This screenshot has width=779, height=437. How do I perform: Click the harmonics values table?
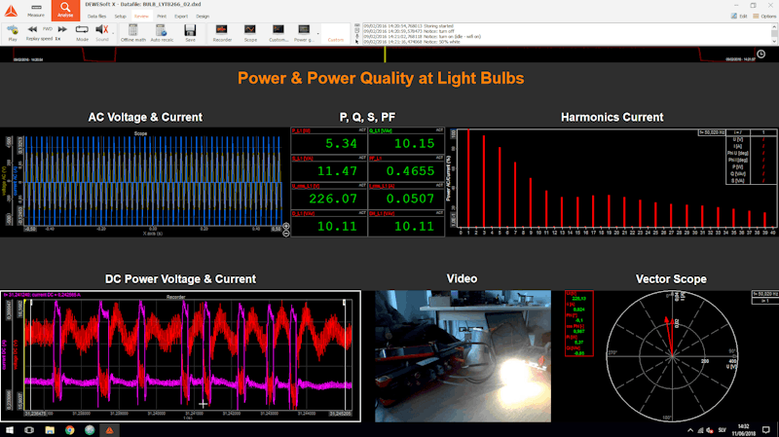pos(752,157)
